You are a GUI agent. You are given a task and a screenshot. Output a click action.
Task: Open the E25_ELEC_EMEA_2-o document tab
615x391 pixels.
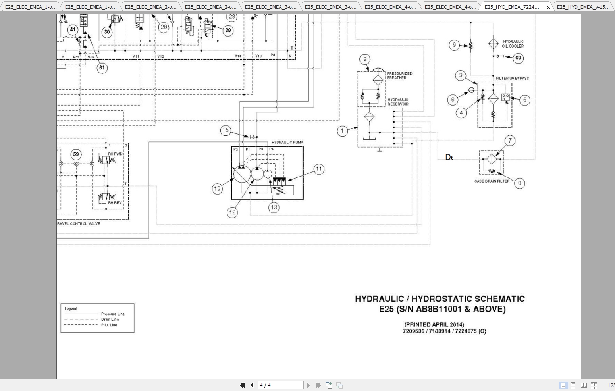tap(150, 6)
